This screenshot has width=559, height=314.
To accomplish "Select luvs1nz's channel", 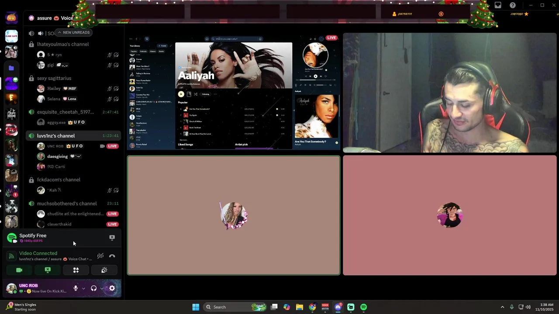I will [x=73, y=136].
